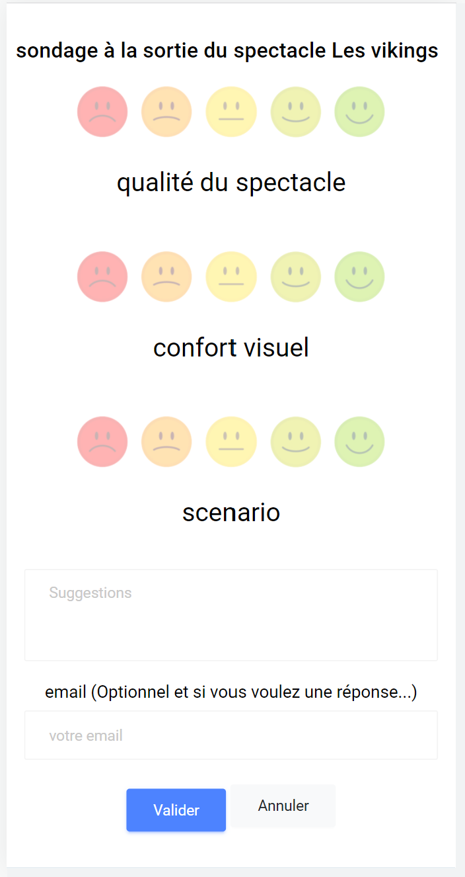This screenshot has width=465, height=877.
Task: Choose yellow neutral face for qualité du spectacle
Action: point(231,112)
